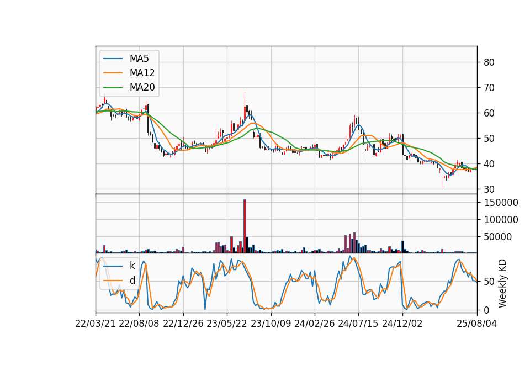Viewport: 530px width, 381px height.
Task: Click the 23/05/22 date tick label
Action: [227, 324]
